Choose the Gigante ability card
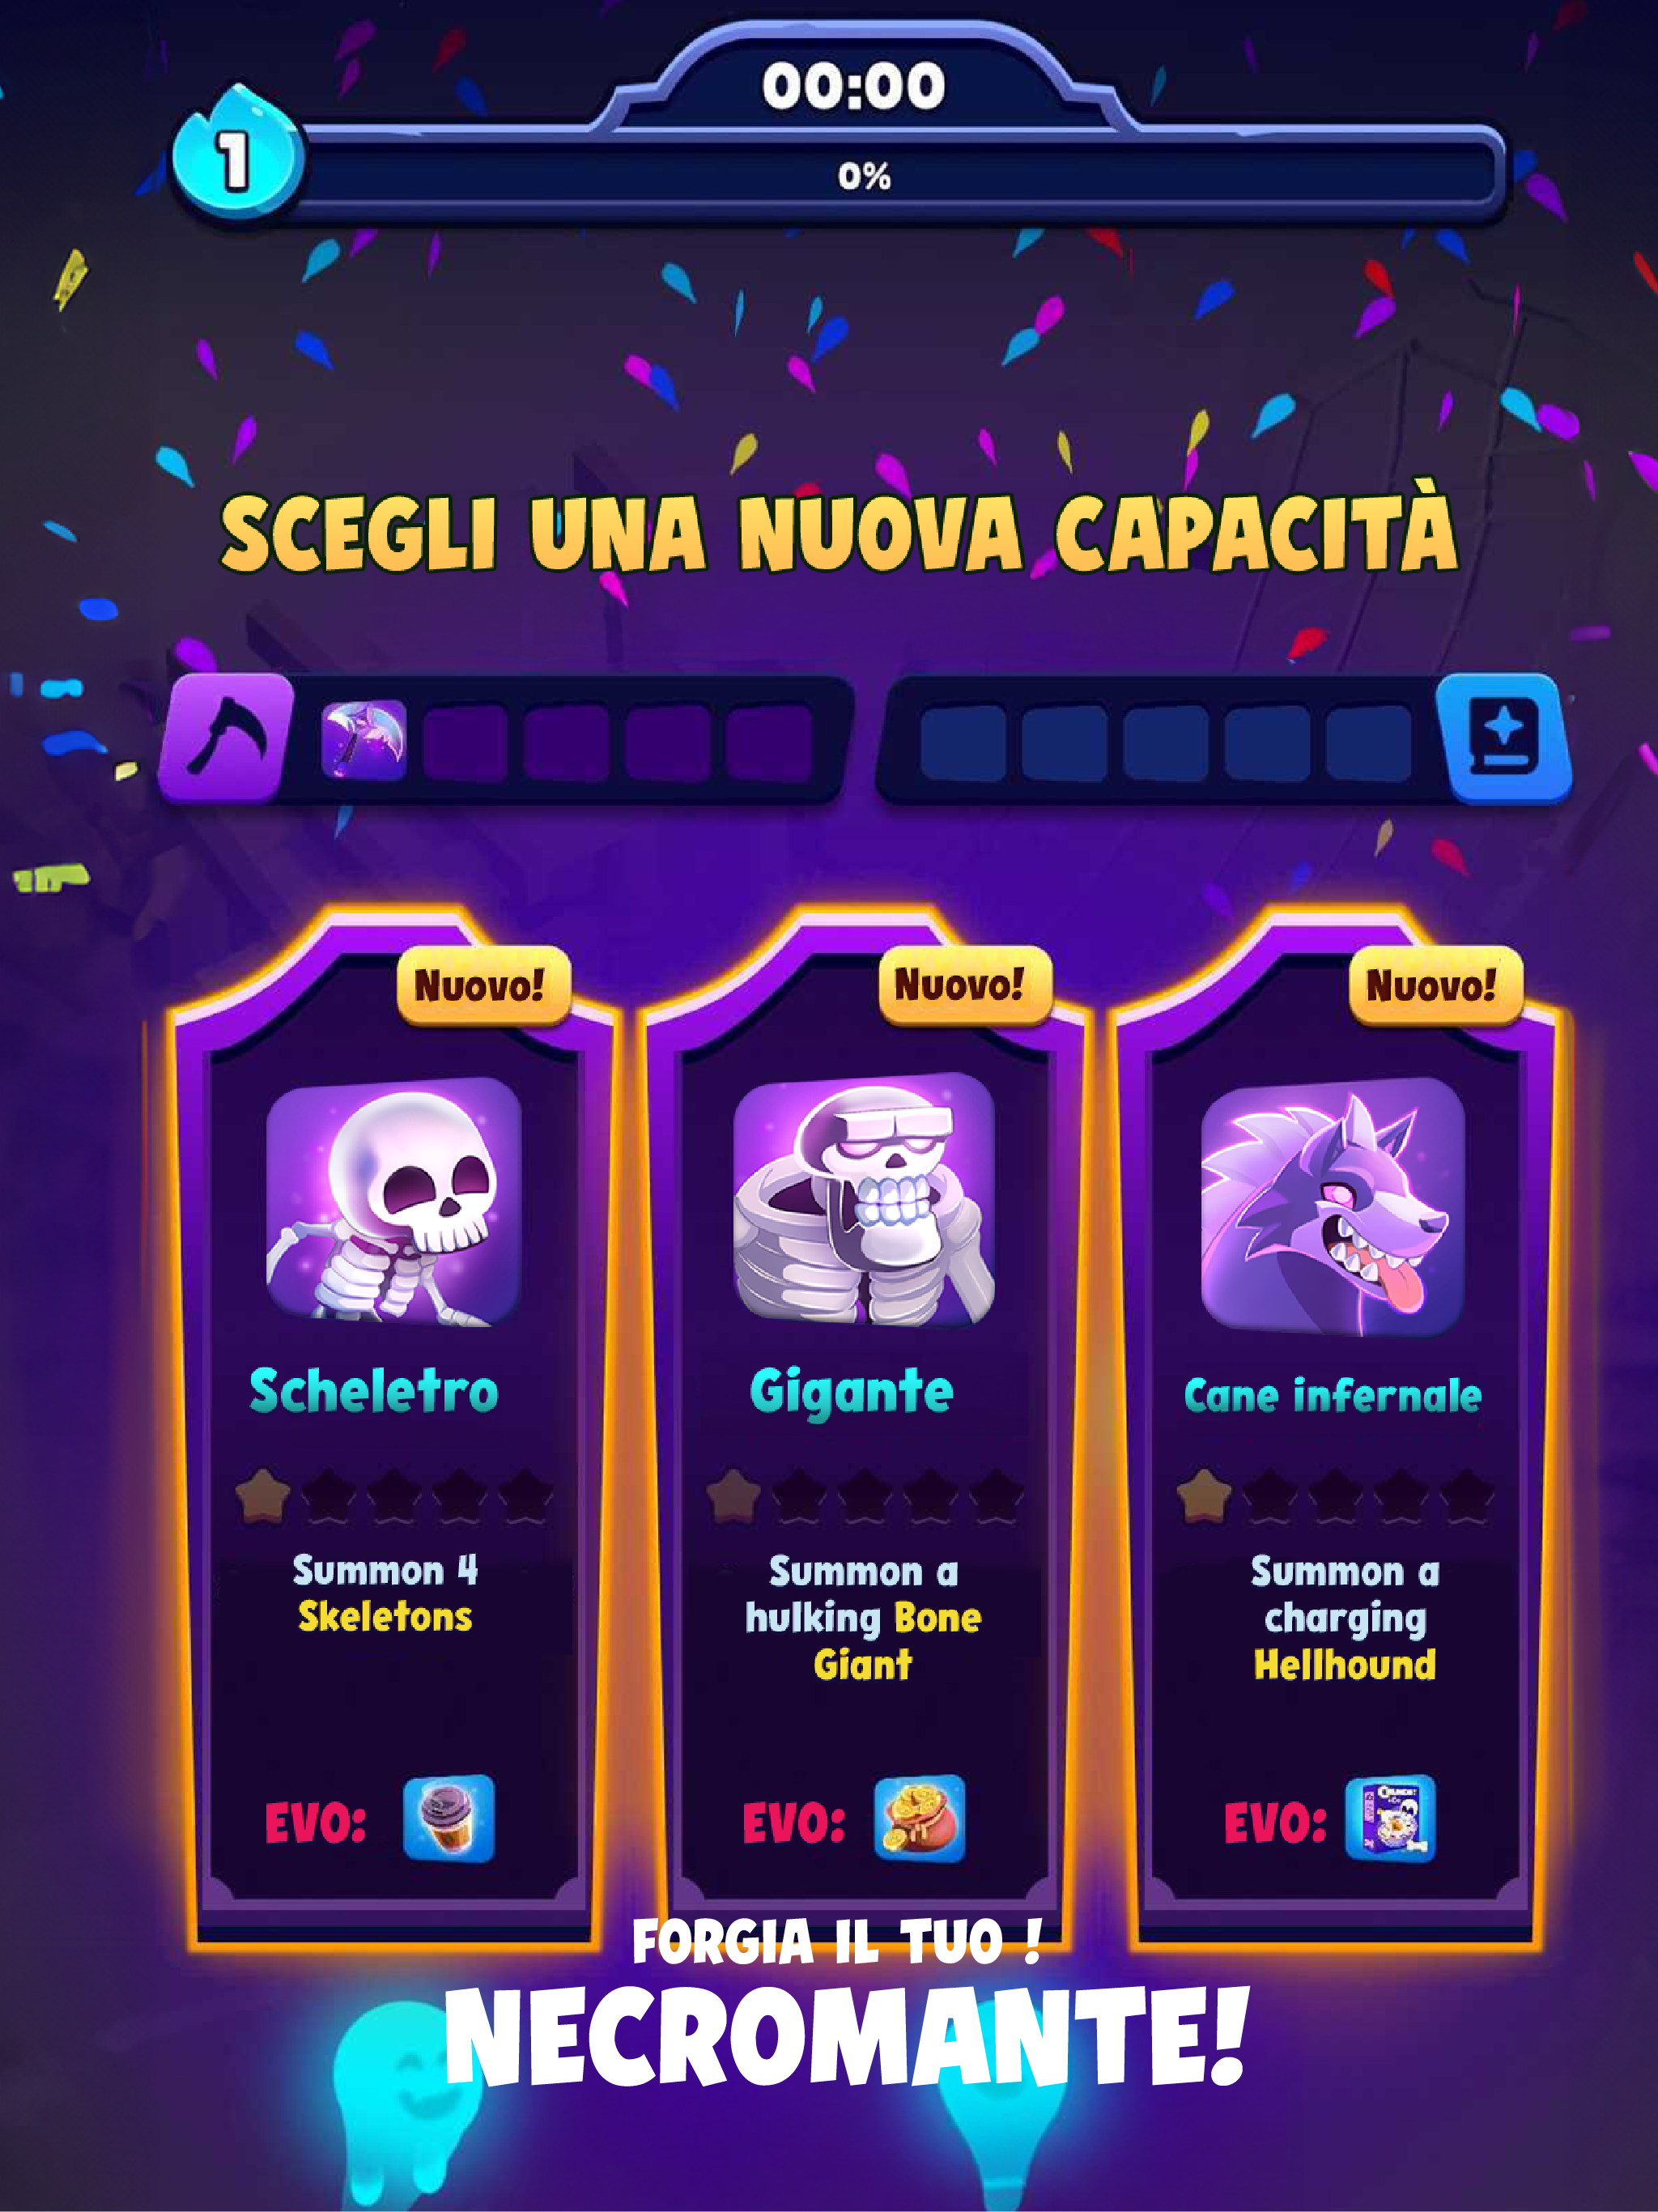1658x2212 pixels. pos(864,1430)
